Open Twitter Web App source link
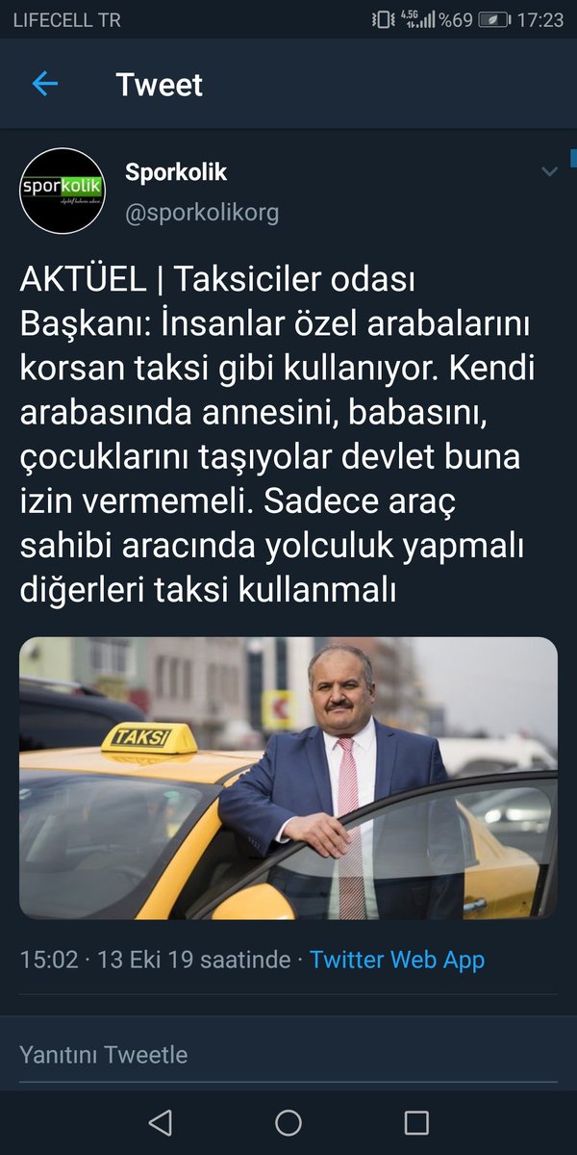Screen dimensions: 577x1155 click(x=397, y=960)
